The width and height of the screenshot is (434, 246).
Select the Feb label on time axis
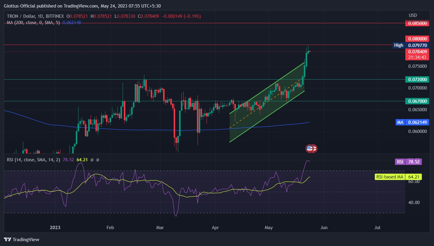(110, 228)
